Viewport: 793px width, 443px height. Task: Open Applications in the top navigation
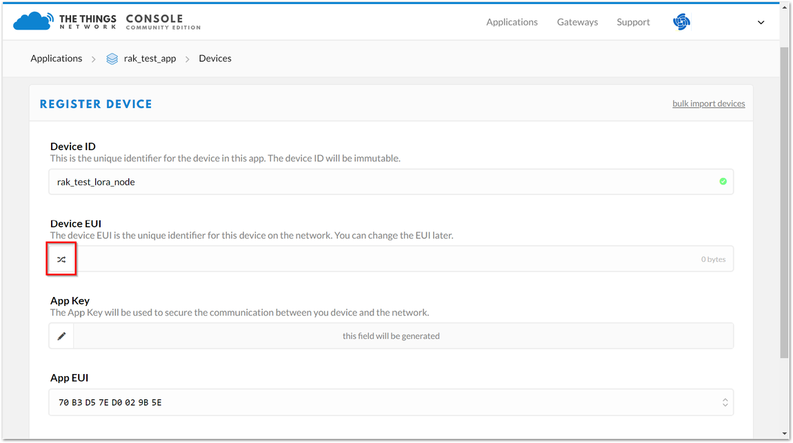click(512, 22)
